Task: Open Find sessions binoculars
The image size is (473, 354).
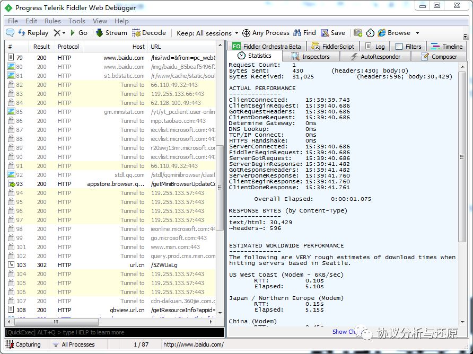Action: coord(304,32)
